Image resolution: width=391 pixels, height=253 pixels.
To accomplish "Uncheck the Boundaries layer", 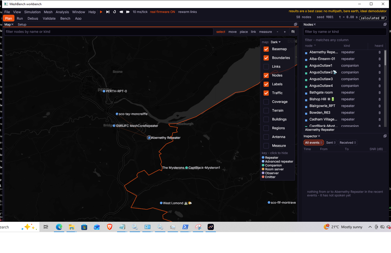I will coord(266,58).
